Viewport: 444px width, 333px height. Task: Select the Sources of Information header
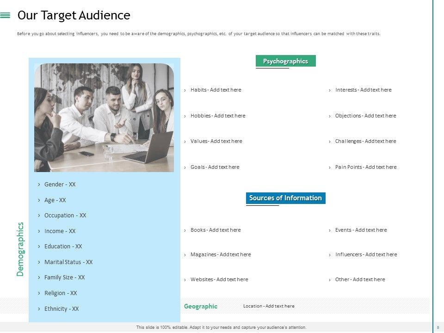[285, 198]
